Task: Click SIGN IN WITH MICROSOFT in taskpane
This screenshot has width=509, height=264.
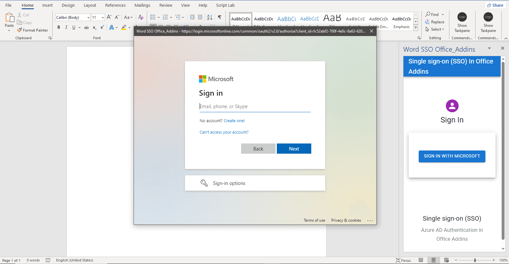Action: pyautogui.click(x=452, y=156)
